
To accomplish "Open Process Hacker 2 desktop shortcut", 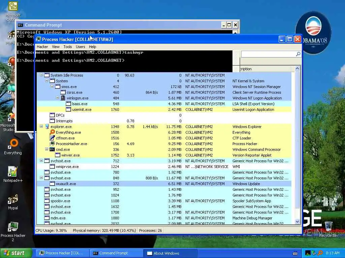I will click(13, 231).
